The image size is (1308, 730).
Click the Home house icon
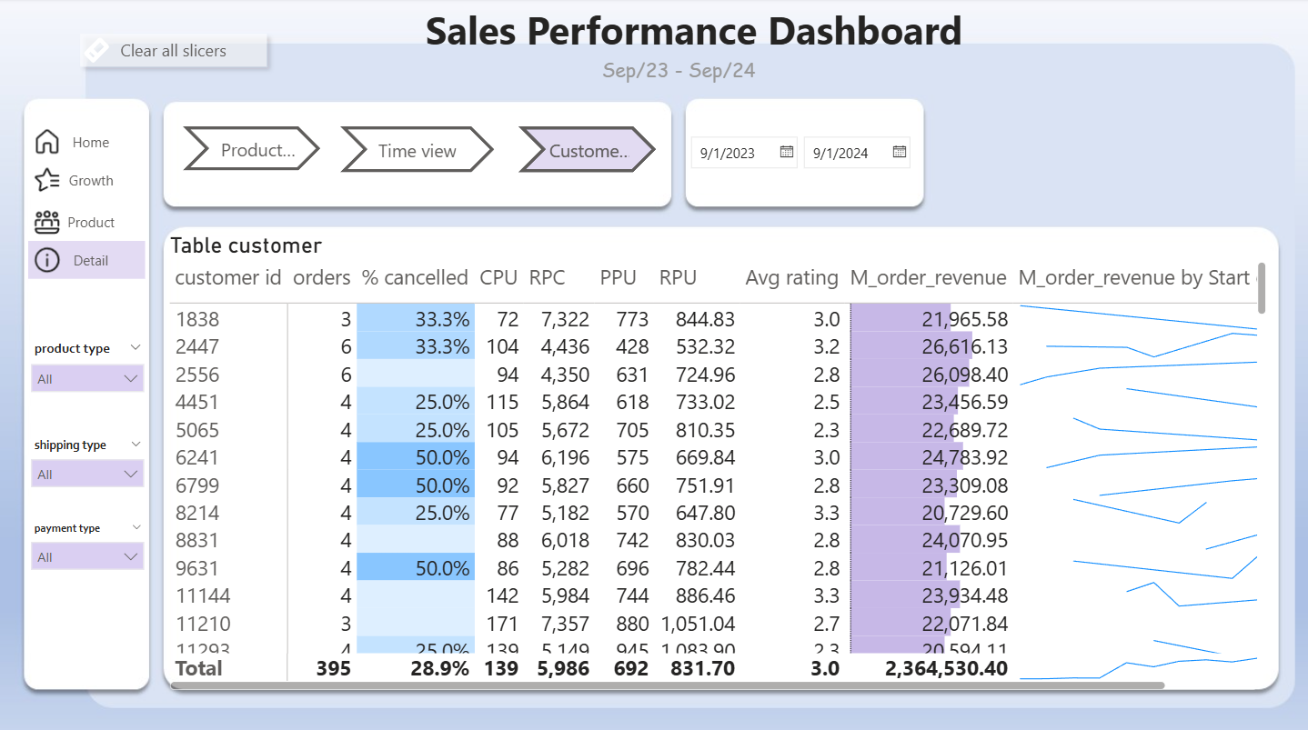pyautogui.click(x=46, y=142)
